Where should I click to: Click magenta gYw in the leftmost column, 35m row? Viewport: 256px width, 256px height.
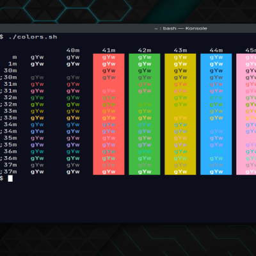click(37, 138)
